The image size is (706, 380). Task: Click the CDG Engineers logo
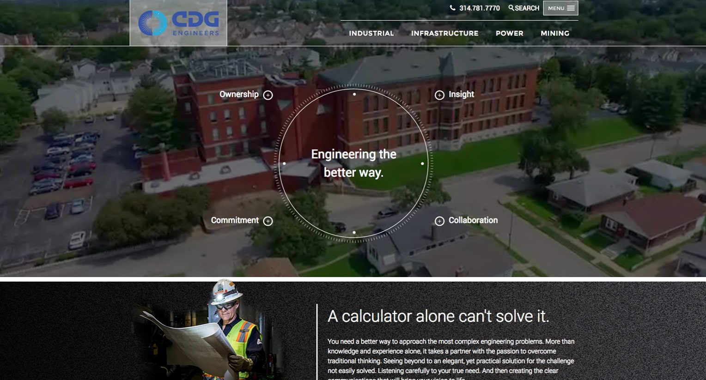click(x=178, y=23)
